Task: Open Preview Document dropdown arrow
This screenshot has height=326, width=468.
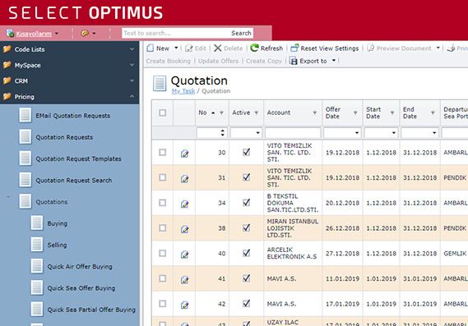Action: click(x=438, y=48)
